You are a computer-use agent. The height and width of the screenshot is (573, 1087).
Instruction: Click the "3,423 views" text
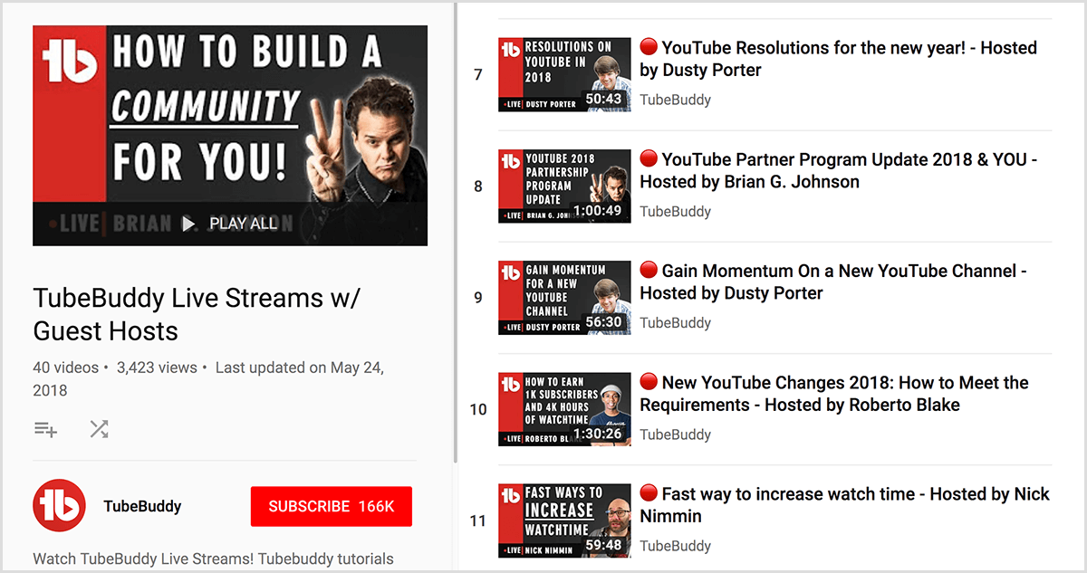click(158, 368)
